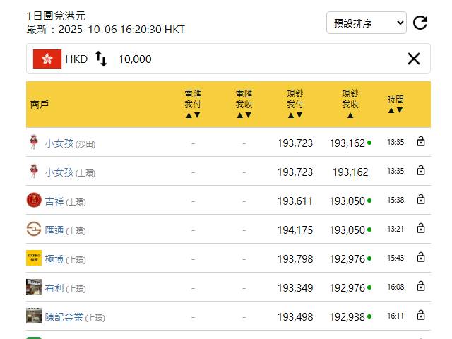Clear the amount using the X icon
The image size is (452, 339).
click(x=414, y=59)
